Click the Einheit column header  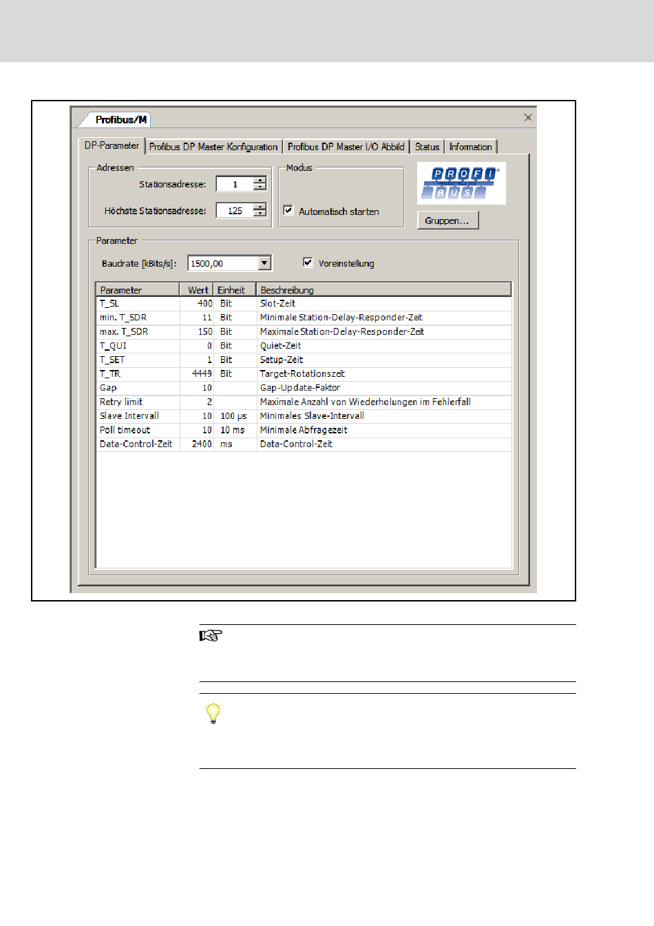click(x=235, y=290)
